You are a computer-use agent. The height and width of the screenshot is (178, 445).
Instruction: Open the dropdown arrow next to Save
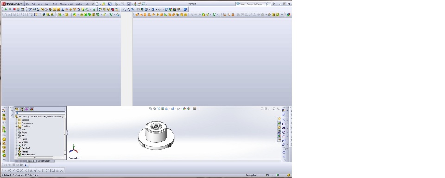click(113, 4)
